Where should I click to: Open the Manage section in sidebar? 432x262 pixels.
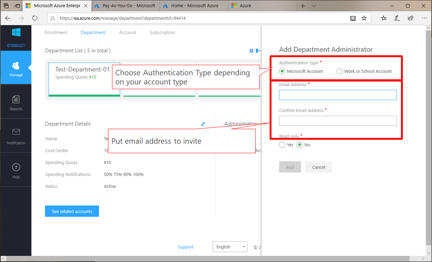pyautogui.click(x=16, y=68)
